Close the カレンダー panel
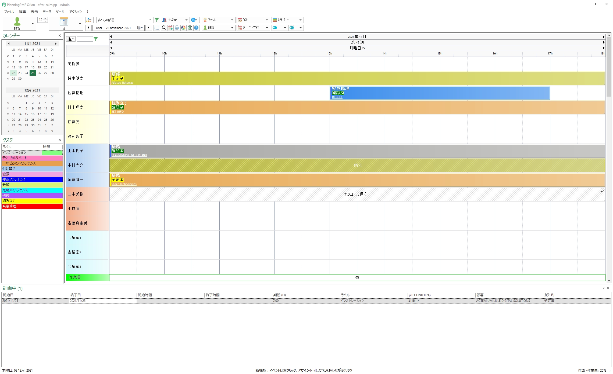The height and width of the screenshot is (374, 613). click(60, 35)
